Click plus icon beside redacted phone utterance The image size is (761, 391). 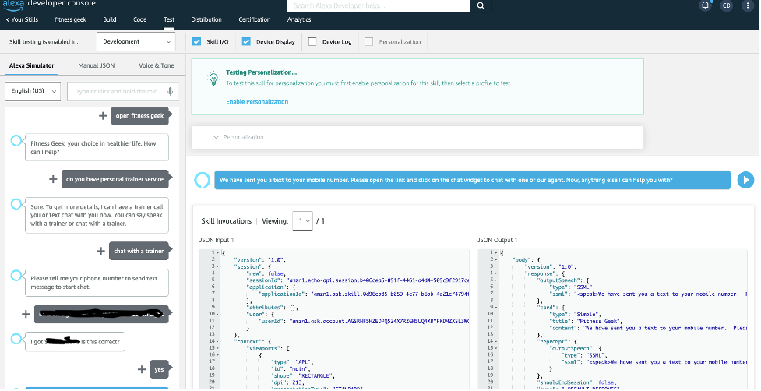pos(26,314)
